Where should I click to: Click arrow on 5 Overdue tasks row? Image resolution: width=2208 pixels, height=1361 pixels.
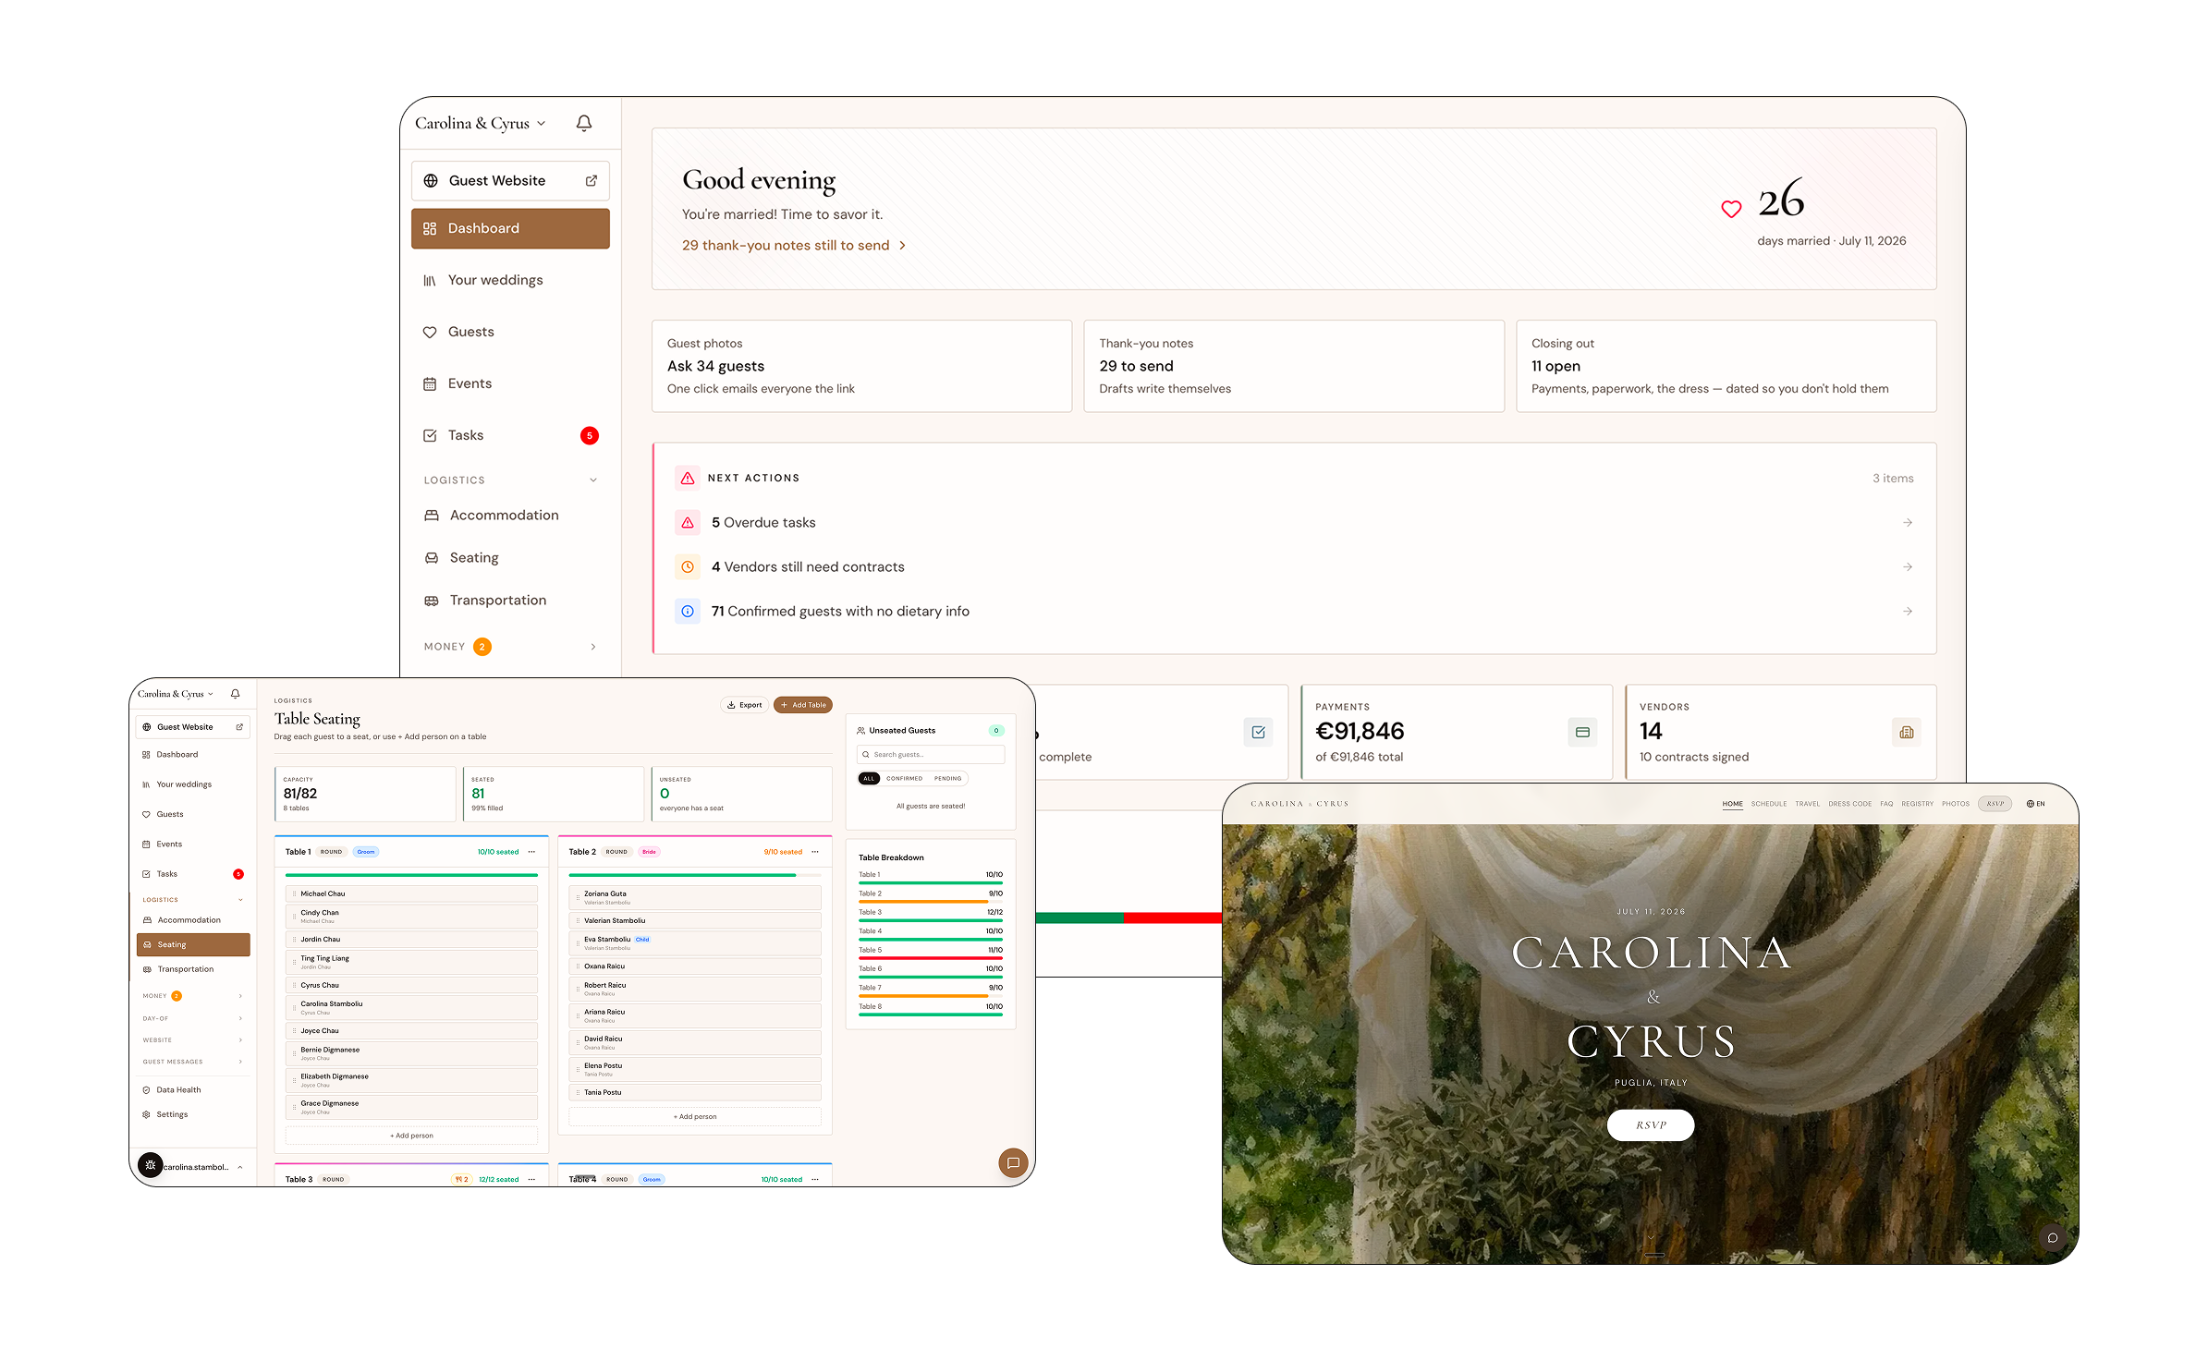click(x=1908, y=523)
